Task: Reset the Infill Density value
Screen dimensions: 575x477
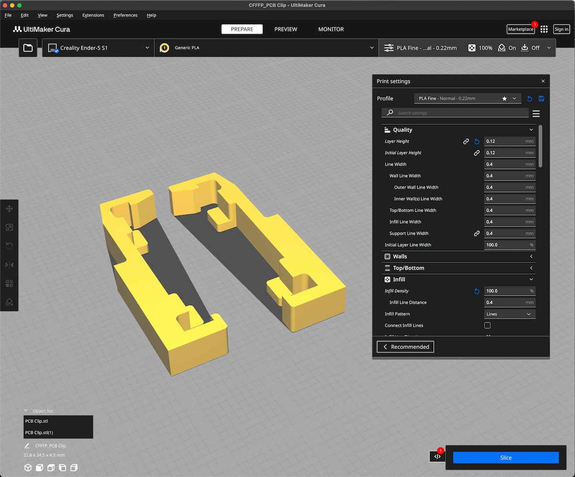Action: click(477, 291)
